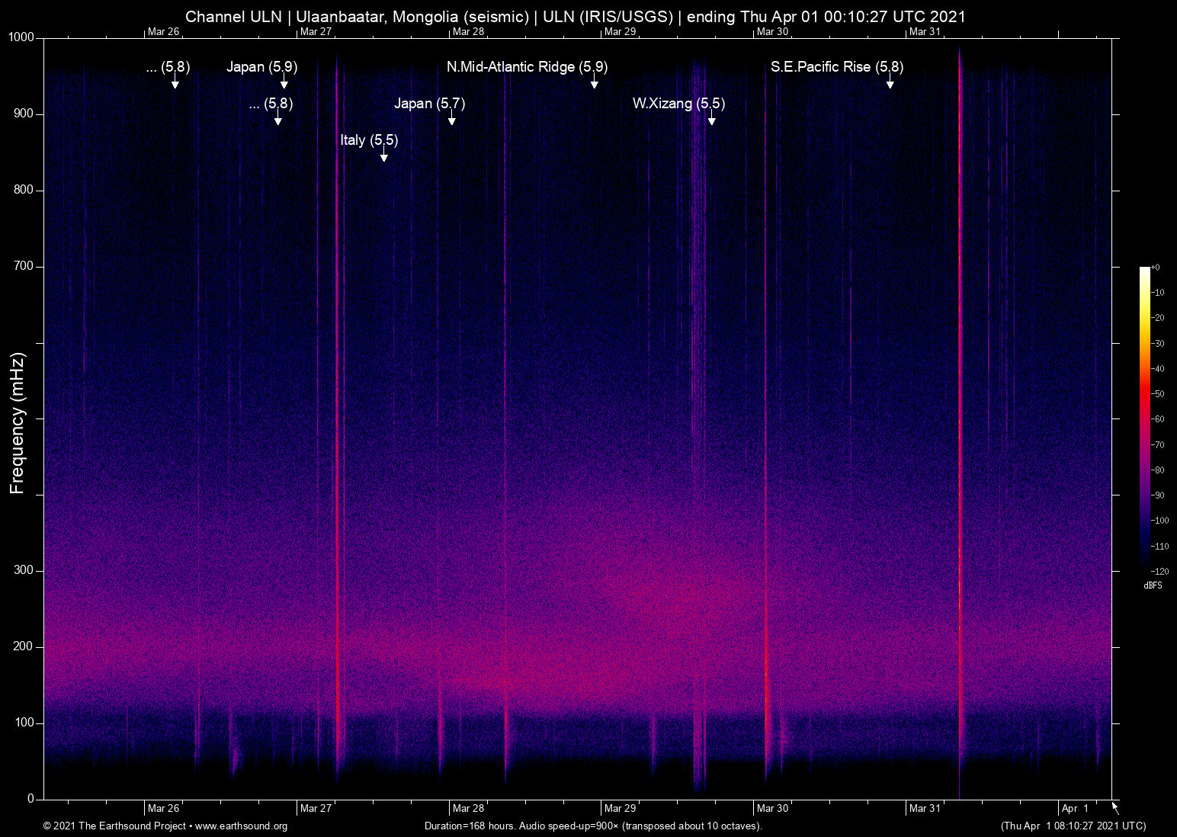Click the Apr 1 axis label

[x=1073, y=808]
